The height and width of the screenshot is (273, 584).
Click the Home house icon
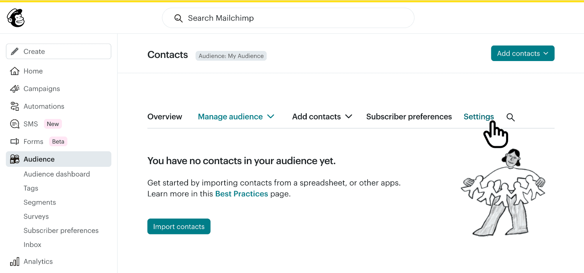pyautogui.click(x=14, y=71)
